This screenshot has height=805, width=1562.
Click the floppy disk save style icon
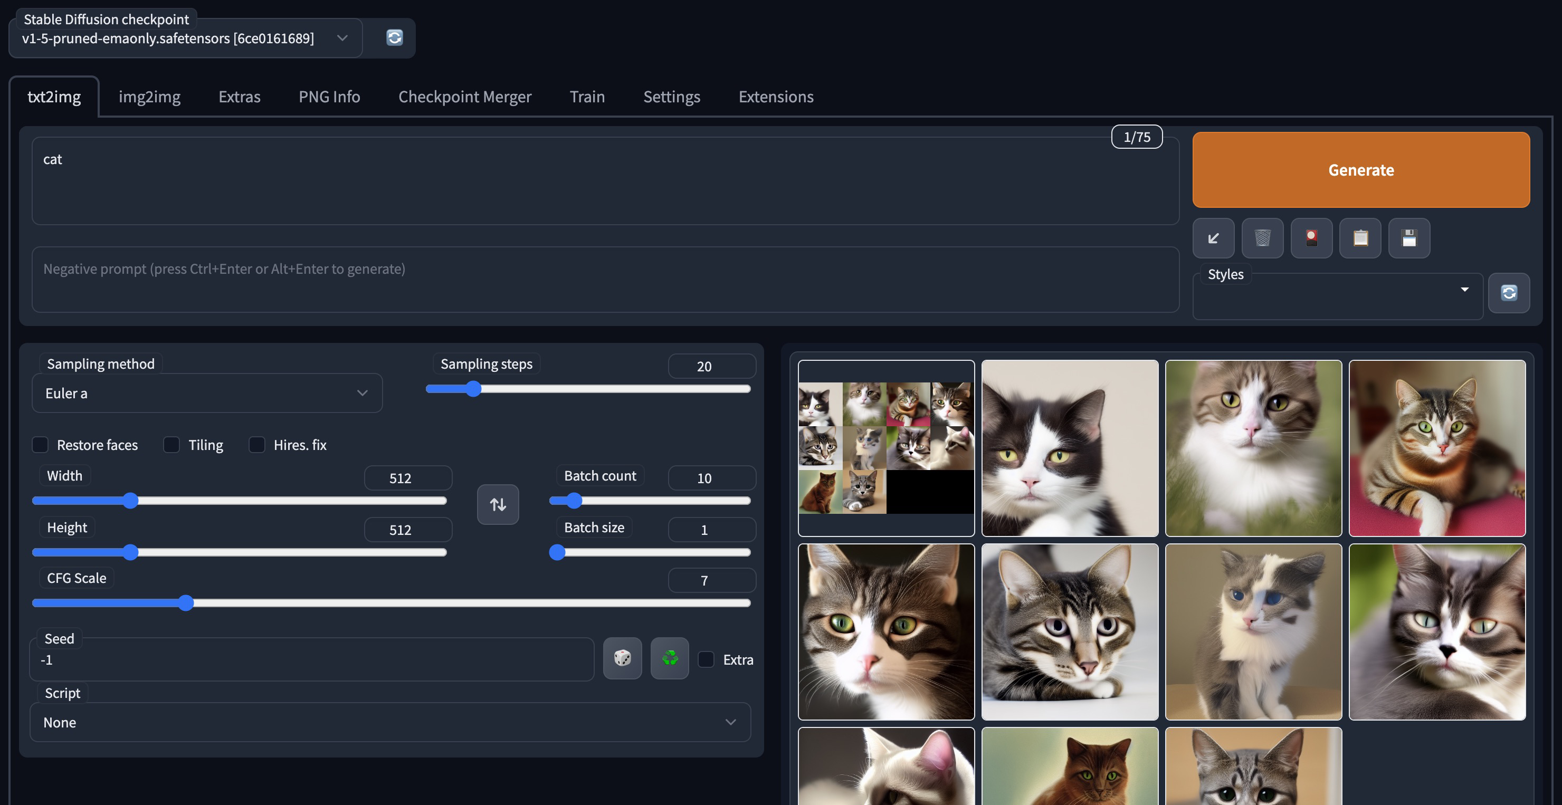pos(1409,238)
